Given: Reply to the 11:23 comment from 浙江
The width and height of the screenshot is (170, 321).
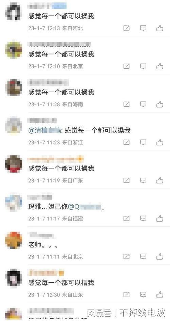Looking at the screenshot, I should pos(143,142).
